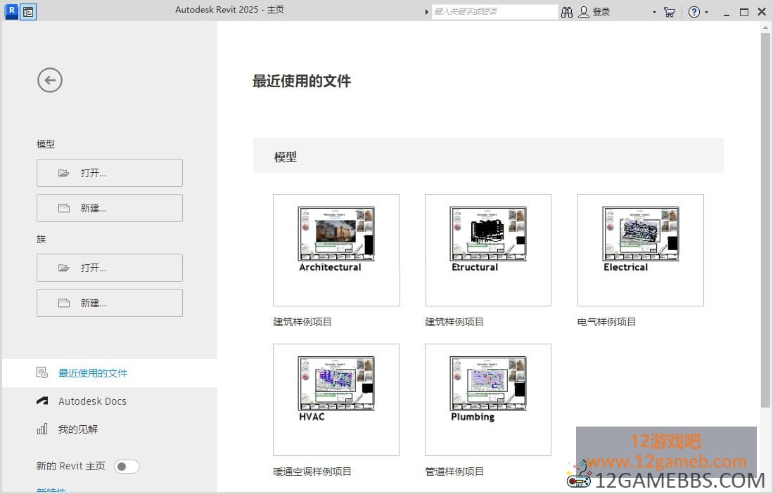Image resolution: width=773 pixels, height=494 pixels.
Task: Click 打开... under the 族 section
Action: click(x=110, y=268)
